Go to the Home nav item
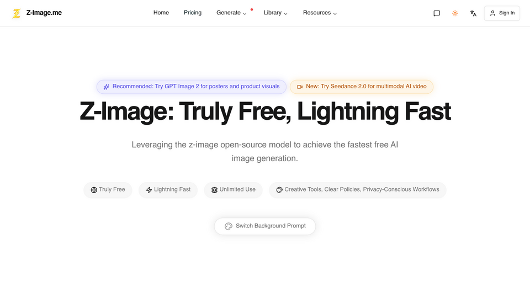The width and height of the screenshot is (530, 298). click(161, 13)
